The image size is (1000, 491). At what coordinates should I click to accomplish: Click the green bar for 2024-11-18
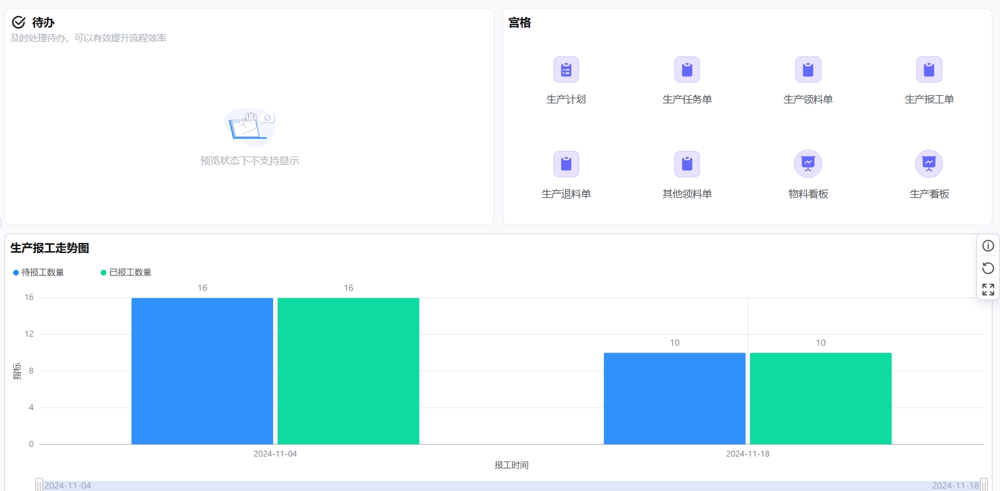point(820,398)
